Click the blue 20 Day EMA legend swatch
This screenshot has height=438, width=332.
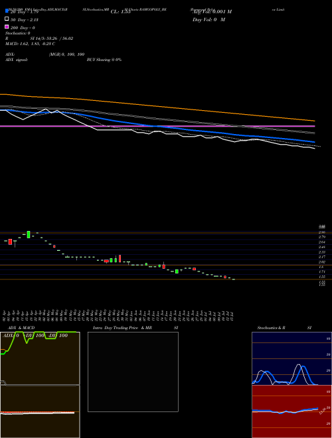[x=7, y=11]
